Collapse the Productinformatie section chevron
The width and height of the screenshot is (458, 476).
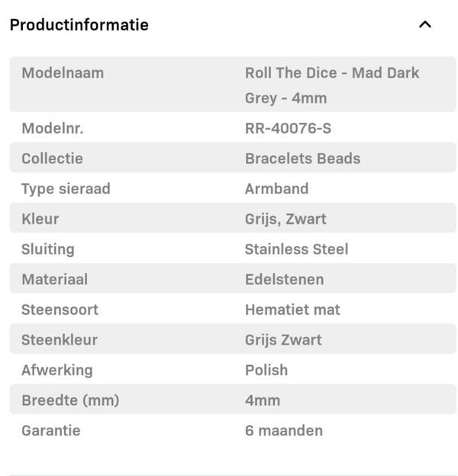tap(425, 24)
